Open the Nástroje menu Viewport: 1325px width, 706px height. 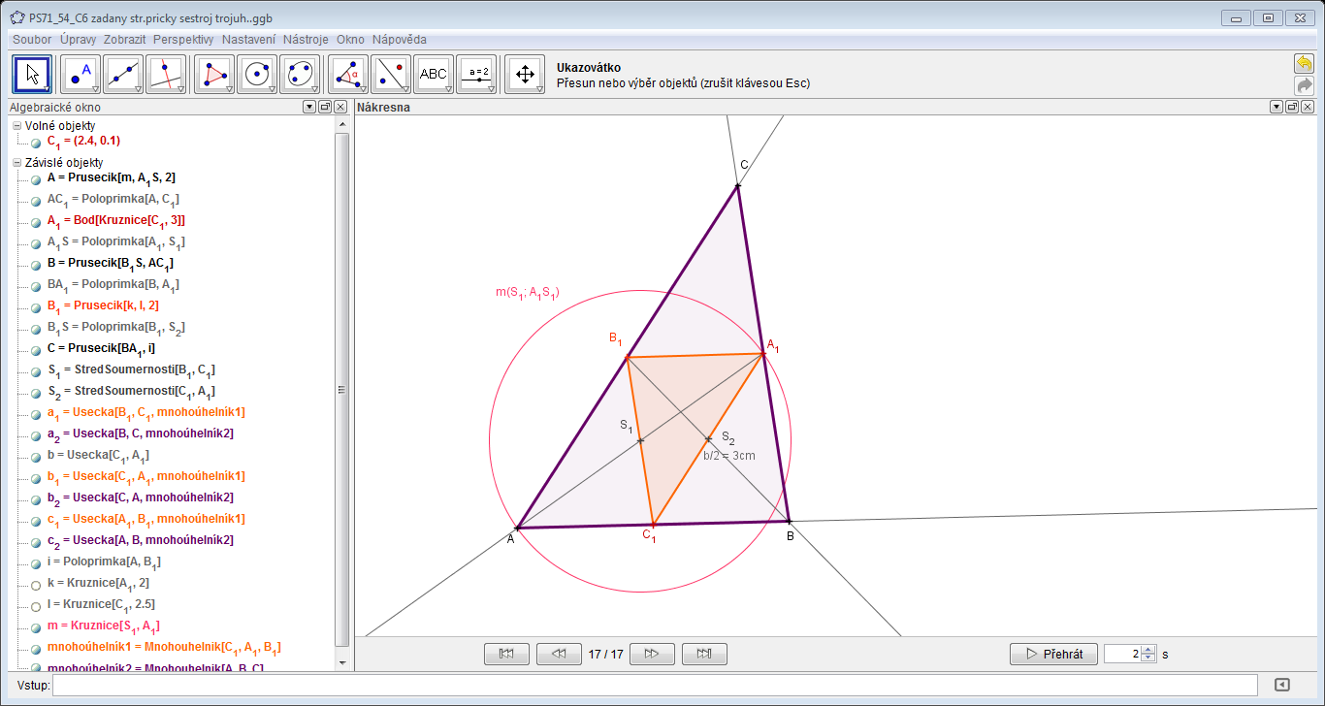(x=306, y=40)
